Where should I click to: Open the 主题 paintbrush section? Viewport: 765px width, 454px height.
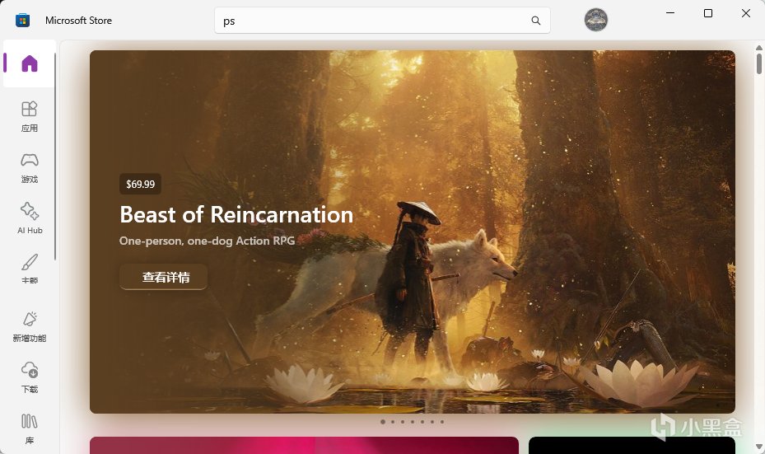point(30,269)
